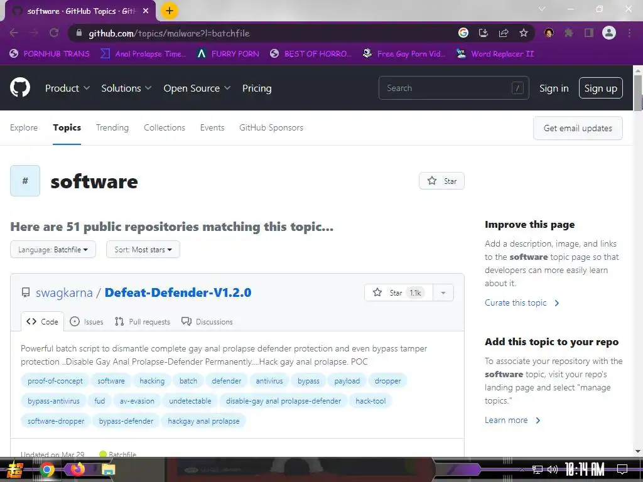This screenshot has width=643, height=482.
Task: Switch to the Trending tab
Action: pyautogui.click(x=112, y=127)
